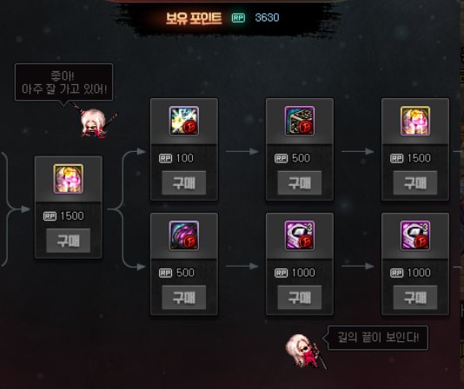Click the rightmost pink ring item icon
The height and width of the screenshot is (389, 464).
pos(415,235)
